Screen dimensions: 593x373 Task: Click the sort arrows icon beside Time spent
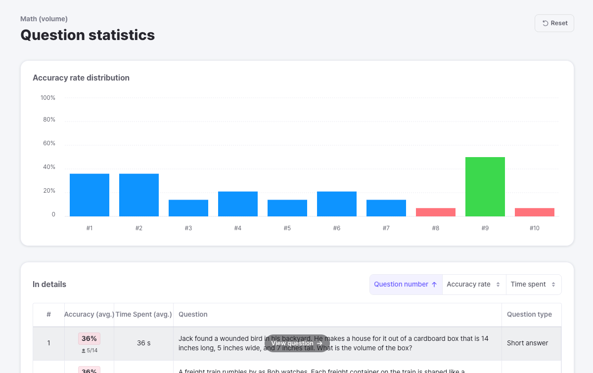[553, 285]
